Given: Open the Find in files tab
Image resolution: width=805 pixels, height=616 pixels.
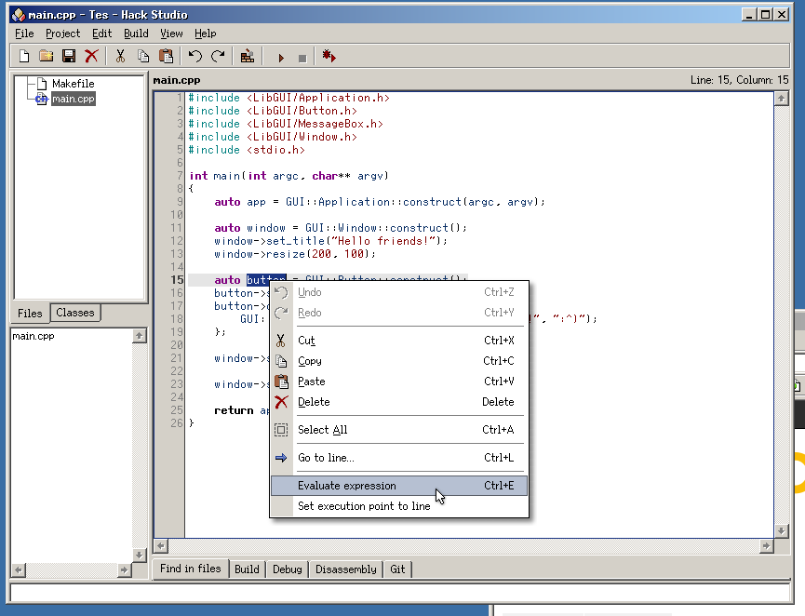Looking at the screenshot, I should pyautogui.click(x=191, y=569).
